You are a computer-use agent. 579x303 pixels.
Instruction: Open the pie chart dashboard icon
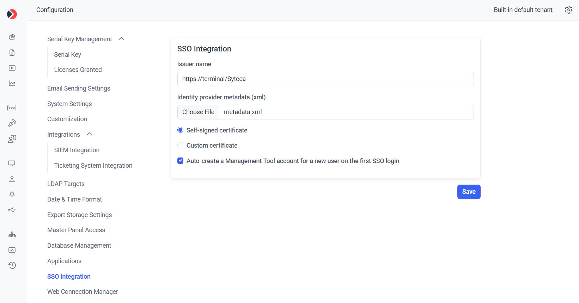[12, 37]
